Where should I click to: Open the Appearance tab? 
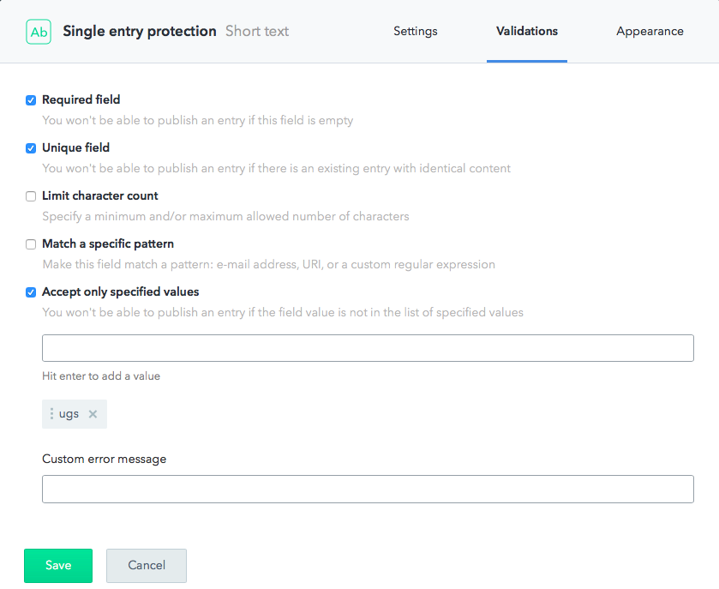coord(650,31)
